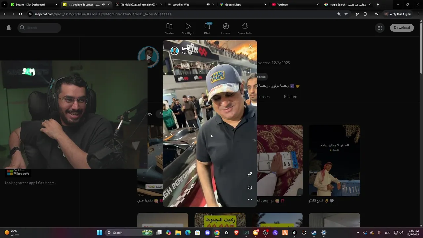Show hidden system tray icons
This screenshot has width=423, height=238.
[x=358, y=233]
